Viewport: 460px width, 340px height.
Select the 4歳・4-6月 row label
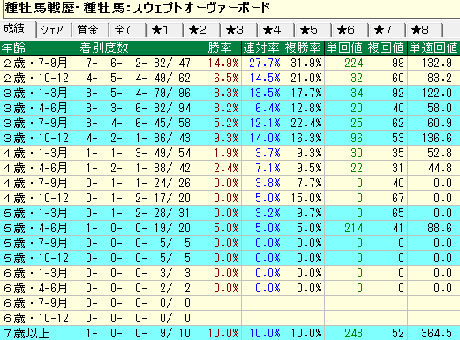(36, 168)
